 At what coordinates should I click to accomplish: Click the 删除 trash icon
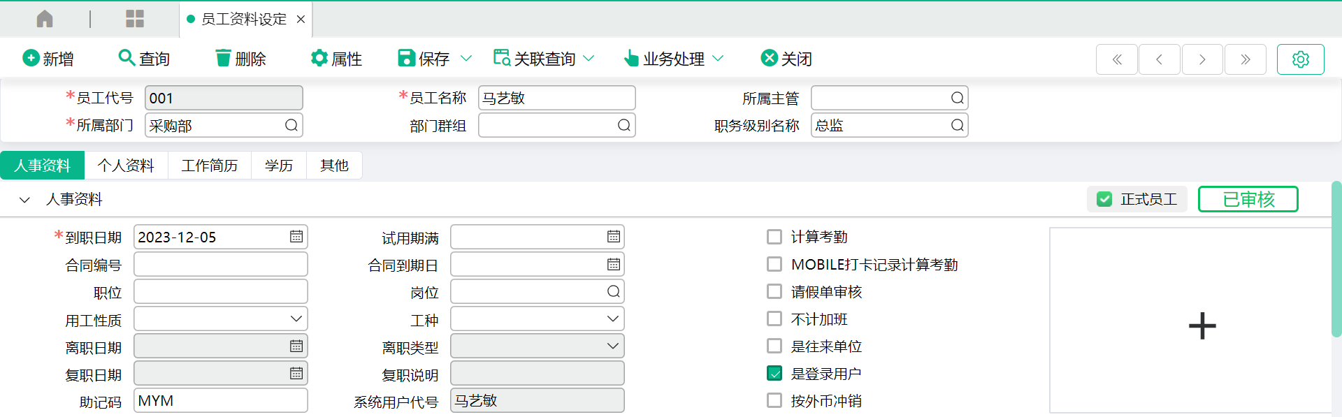click(223, 58)
